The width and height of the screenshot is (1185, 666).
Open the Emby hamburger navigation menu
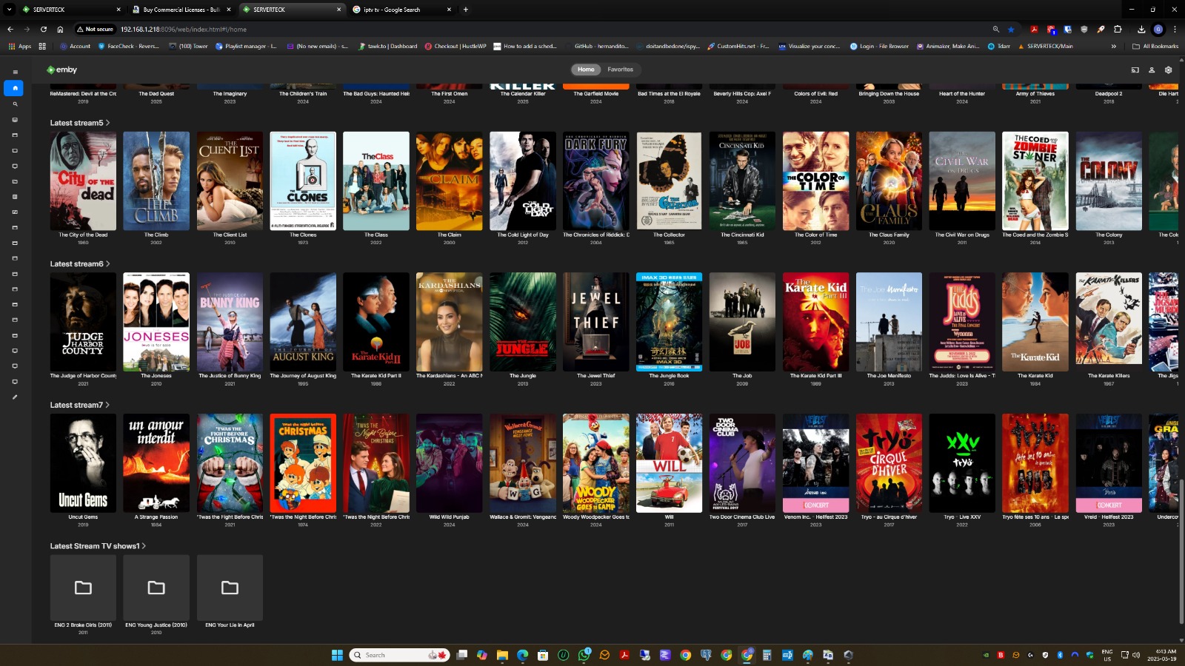click(x=15, y=72)
